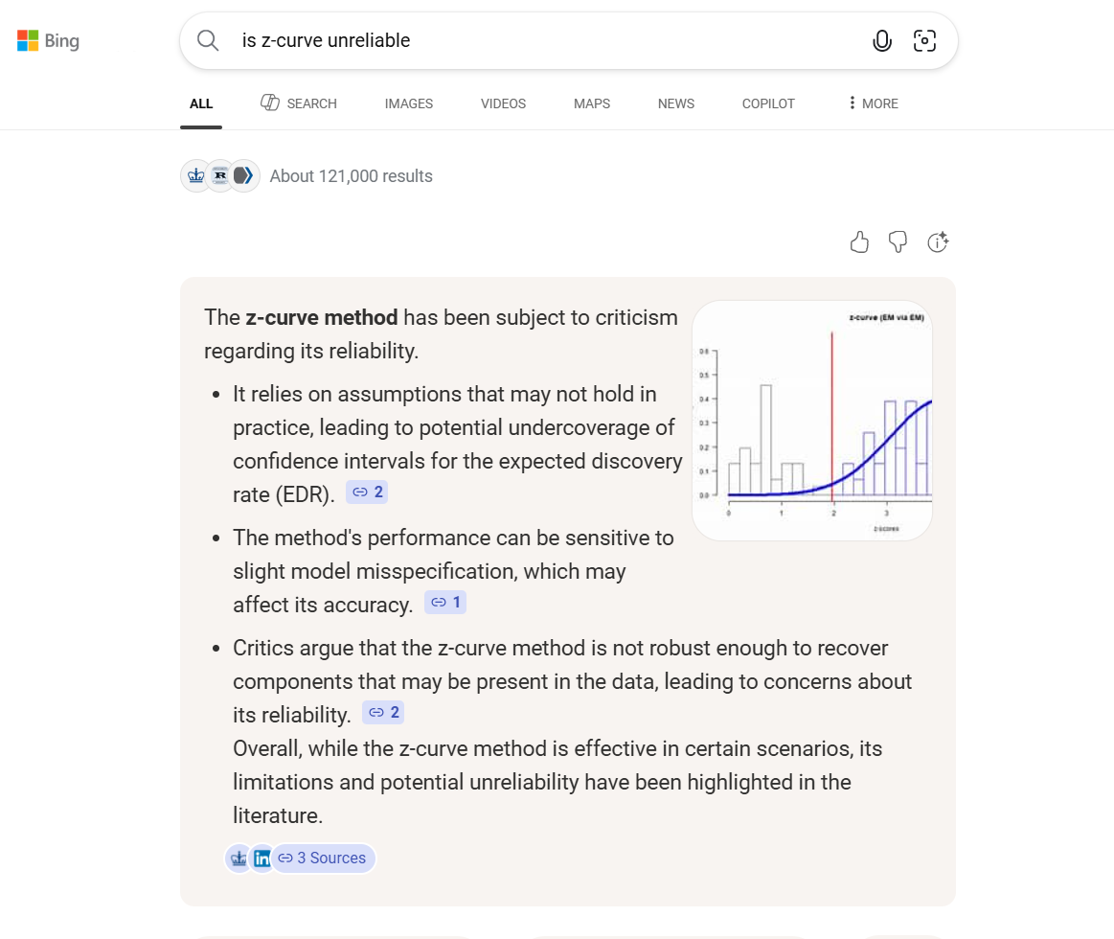
Task: Open citation 2 after robustness bullet
Action: coord(383,713)
